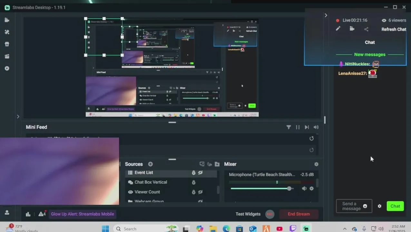Open File Explorer from the taskbar
411x232 pixels.
coord(213,229)
